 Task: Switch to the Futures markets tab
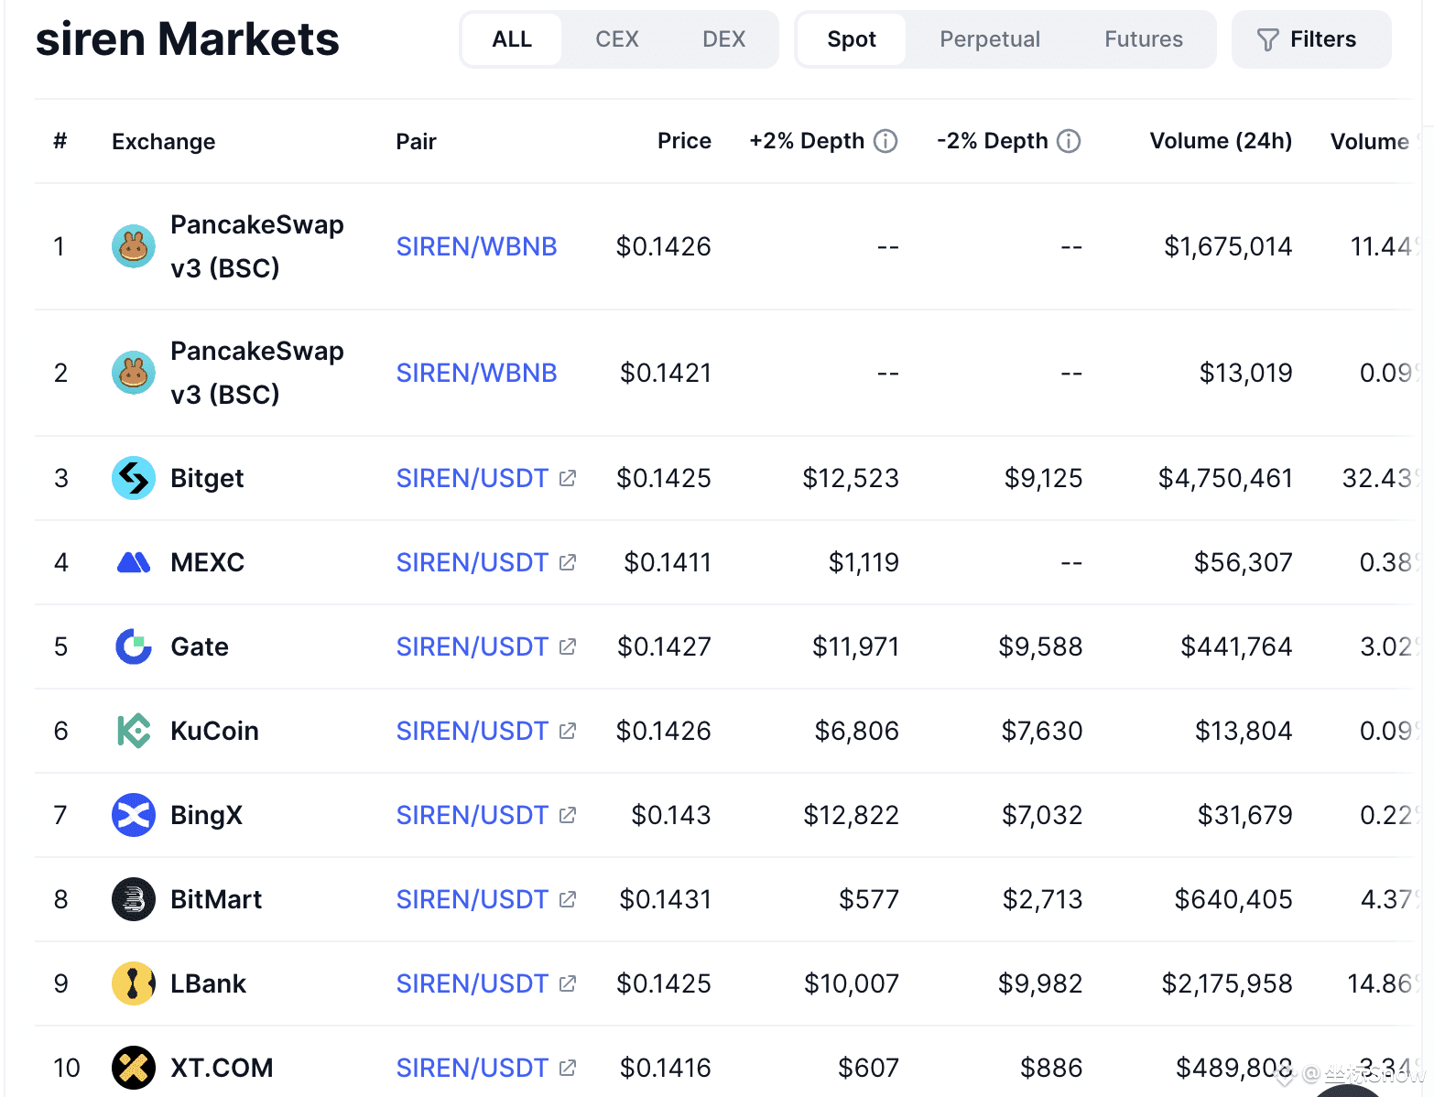click(1143, 39)
